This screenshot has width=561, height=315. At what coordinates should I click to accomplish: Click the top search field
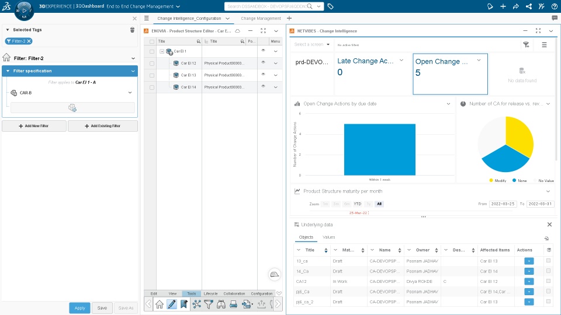[267, 6]
